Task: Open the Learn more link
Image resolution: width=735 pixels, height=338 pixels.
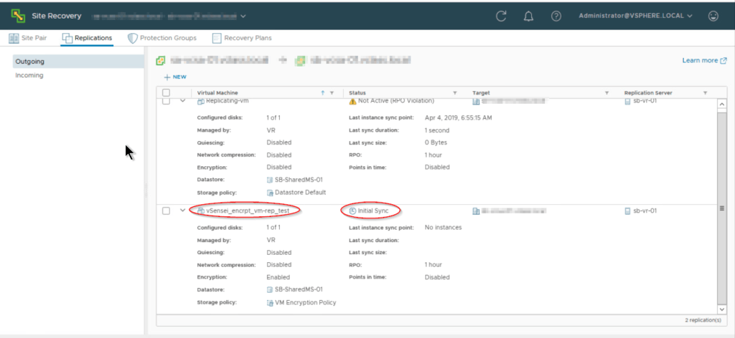Action: tap(704, 61)
